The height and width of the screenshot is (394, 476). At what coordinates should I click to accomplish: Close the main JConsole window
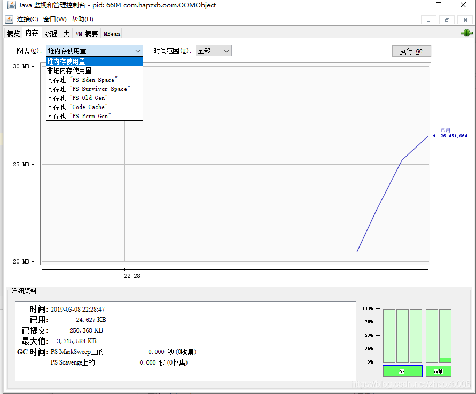463,5
